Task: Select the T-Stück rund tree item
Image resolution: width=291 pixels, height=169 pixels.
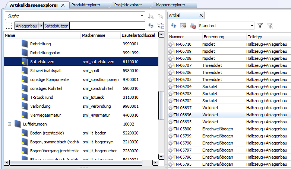Action: click(41, 97)
